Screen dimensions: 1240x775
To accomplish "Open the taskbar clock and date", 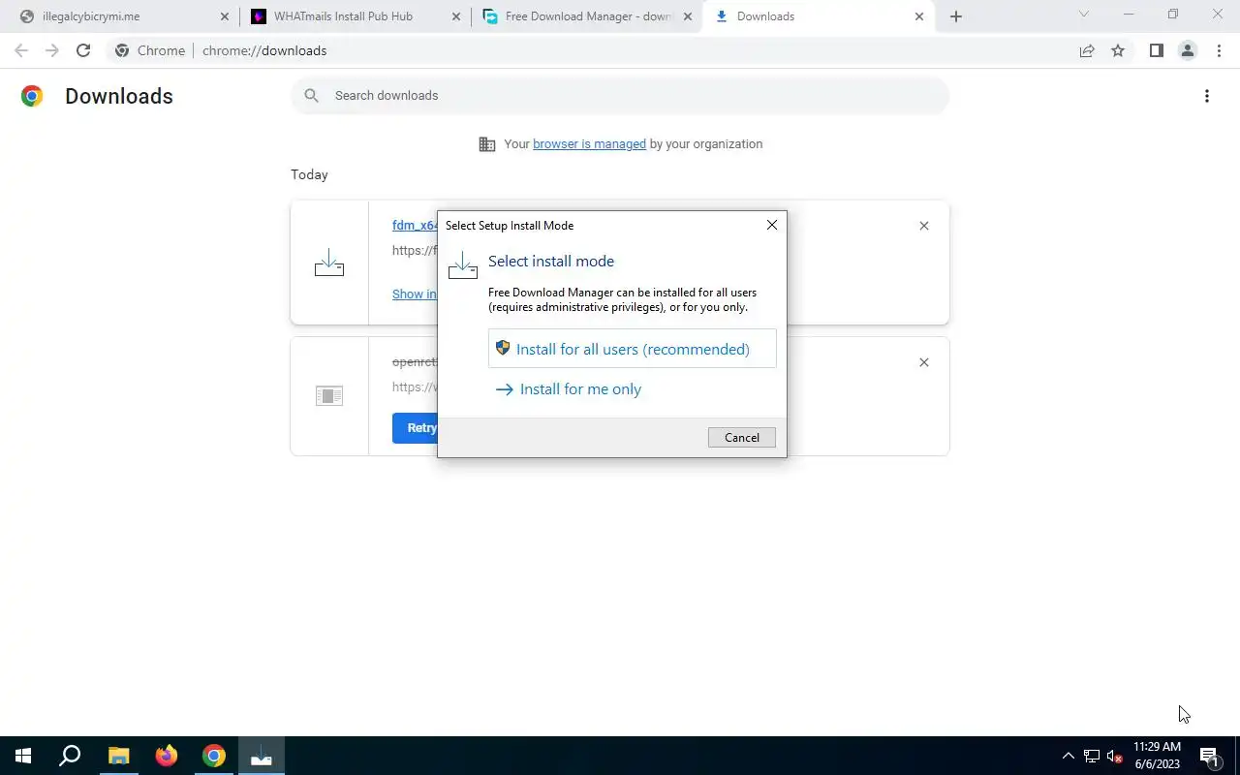I will click(x=1157, y=756).
